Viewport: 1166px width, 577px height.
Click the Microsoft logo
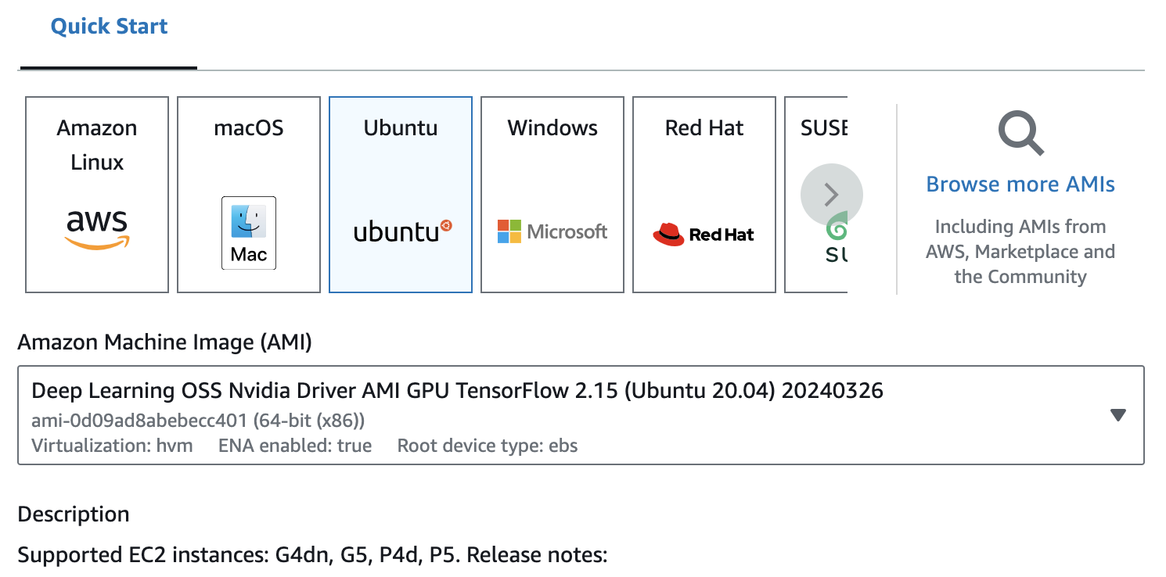click(552, 231)
